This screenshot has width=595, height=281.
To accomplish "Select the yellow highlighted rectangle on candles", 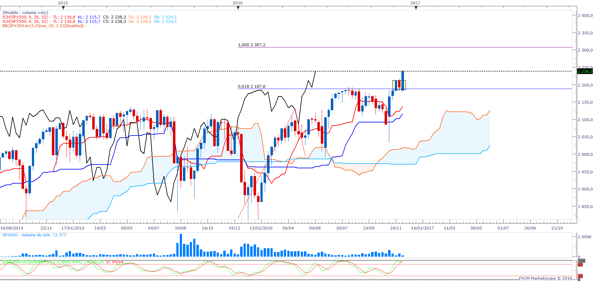I will click(x=399, y=85).
